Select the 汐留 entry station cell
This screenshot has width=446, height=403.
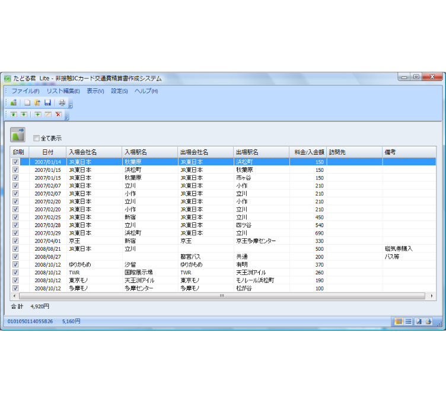click(150, 264)
